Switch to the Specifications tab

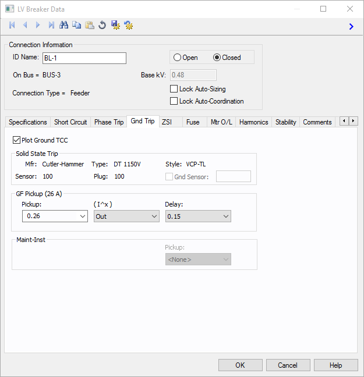(28, 122)
